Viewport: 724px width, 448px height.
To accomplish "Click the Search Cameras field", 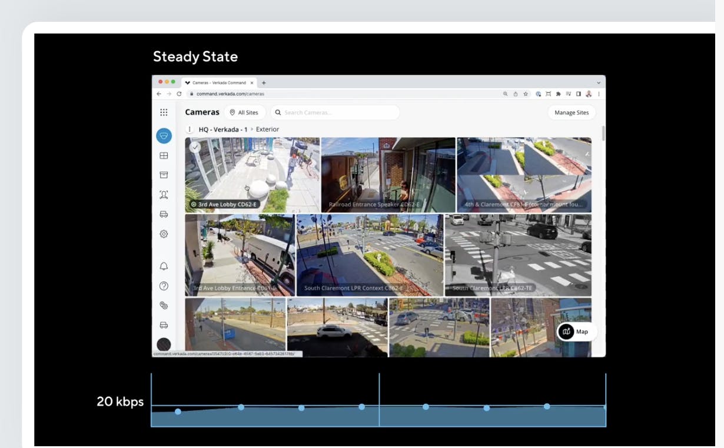I will [335, 112].
